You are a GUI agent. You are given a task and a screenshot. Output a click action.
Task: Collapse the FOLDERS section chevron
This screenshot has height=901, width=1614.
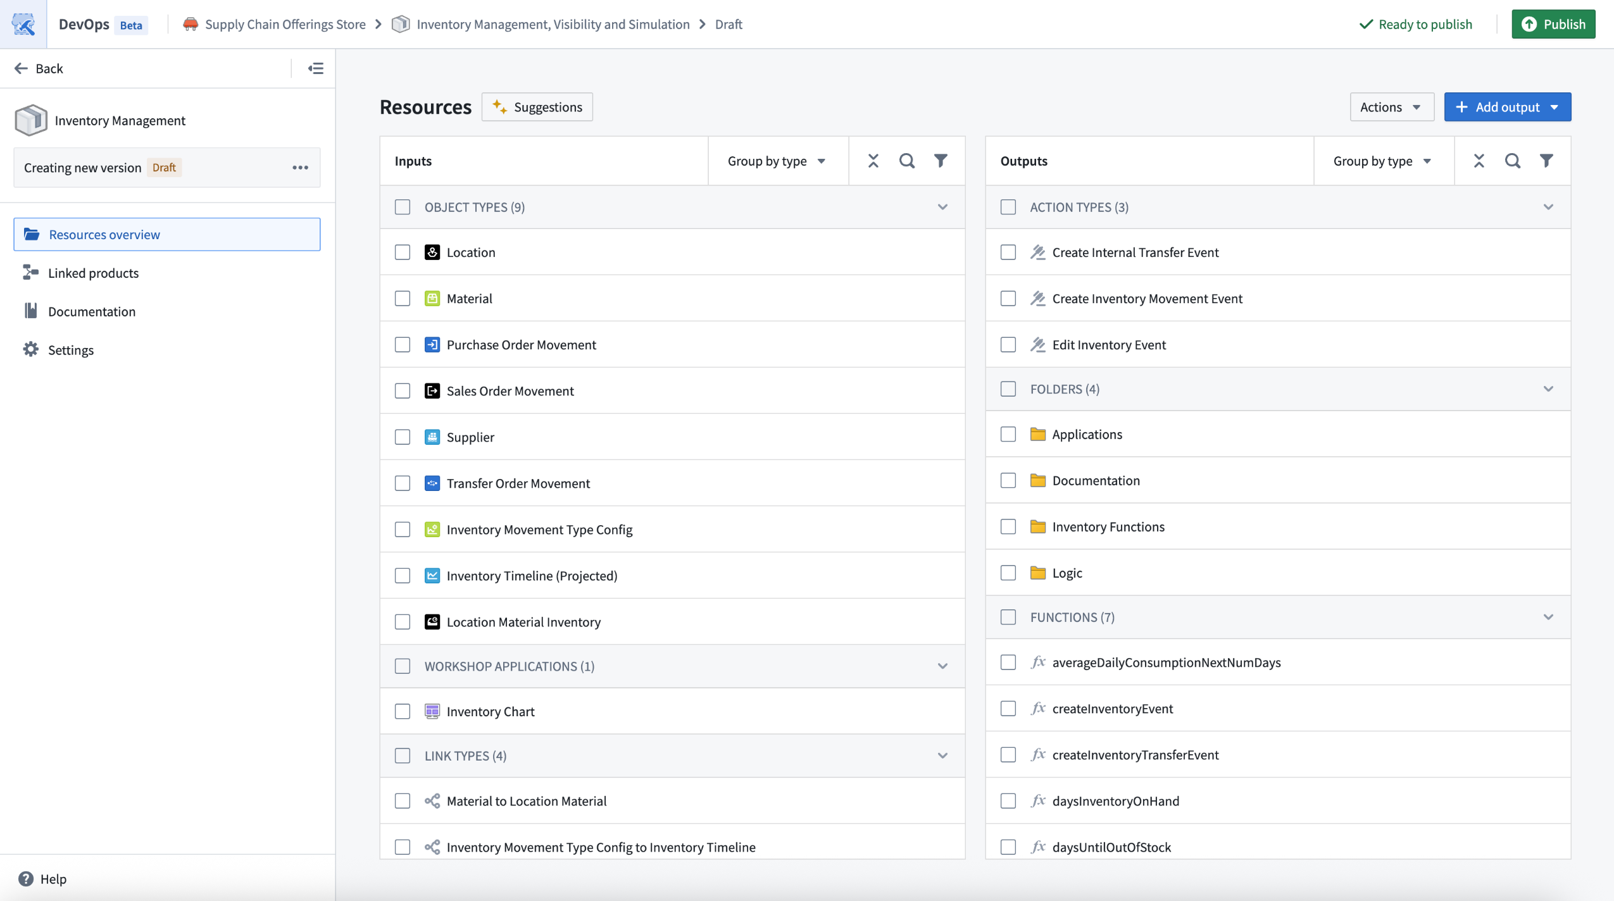coord(1549,388)
